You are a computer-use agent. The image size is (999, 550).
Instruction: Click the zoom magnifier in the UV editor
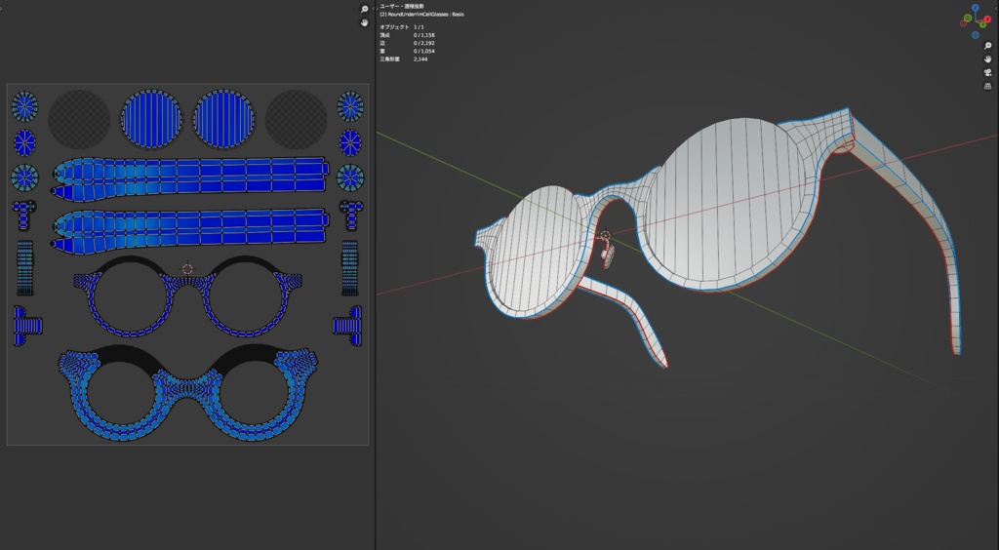pyautogui.click(x=364, y=9)
